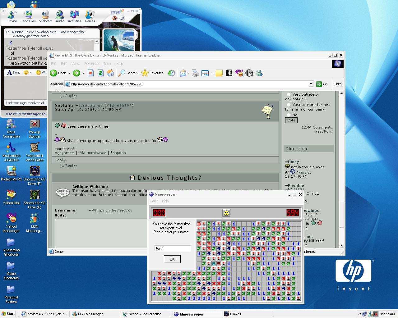Open Warcraft III World Editor desktop icon
Screen dimensions: 398x318
pyautogui.click(x=35, y=152)
